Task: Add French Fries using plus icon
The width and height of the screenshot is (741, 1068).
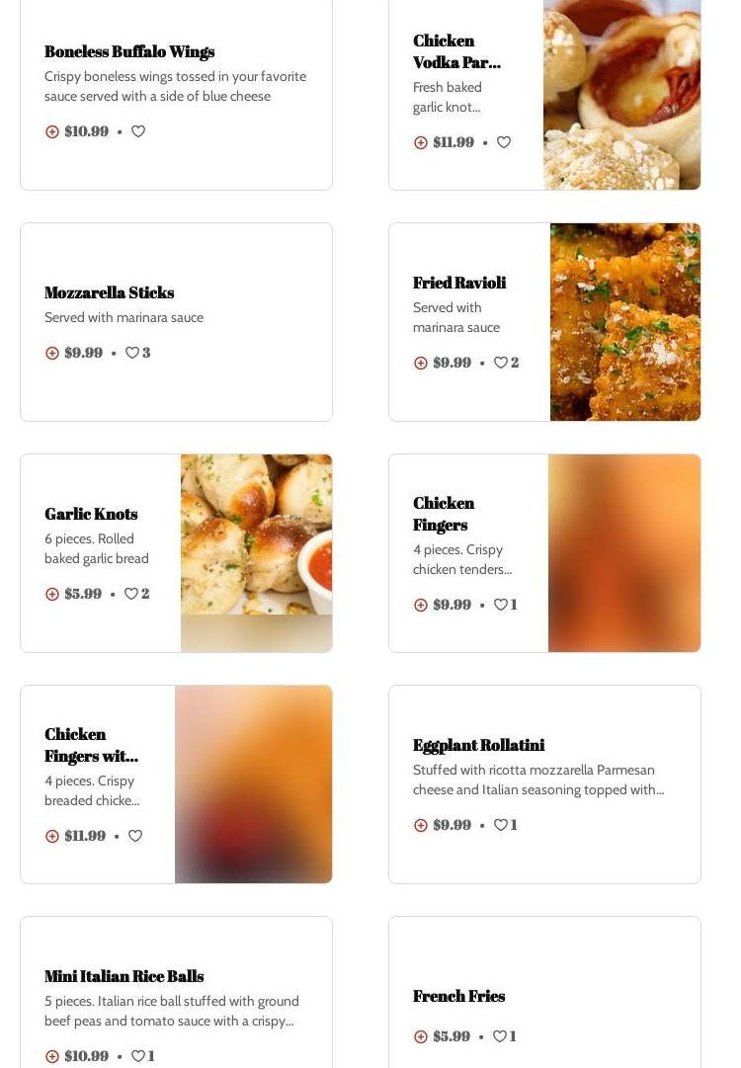Action: [x=420, y=1036]
